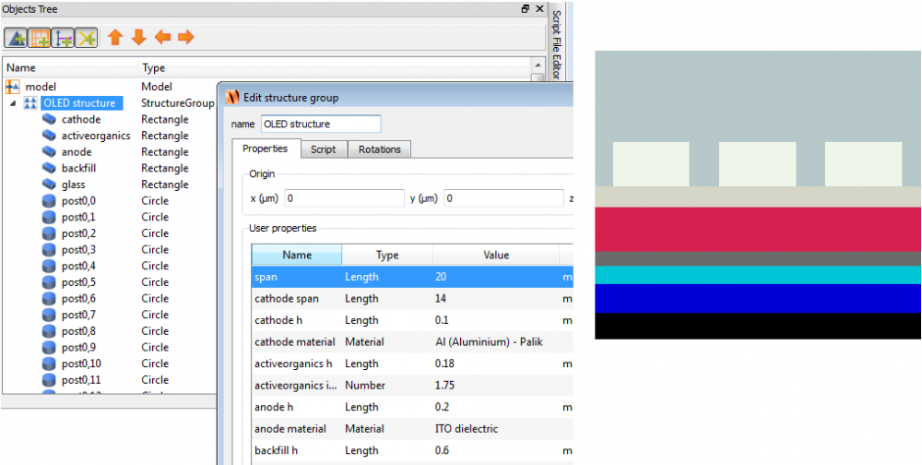Undock the Objects Tree panel
922x465 pixels.
pos(525,8)
